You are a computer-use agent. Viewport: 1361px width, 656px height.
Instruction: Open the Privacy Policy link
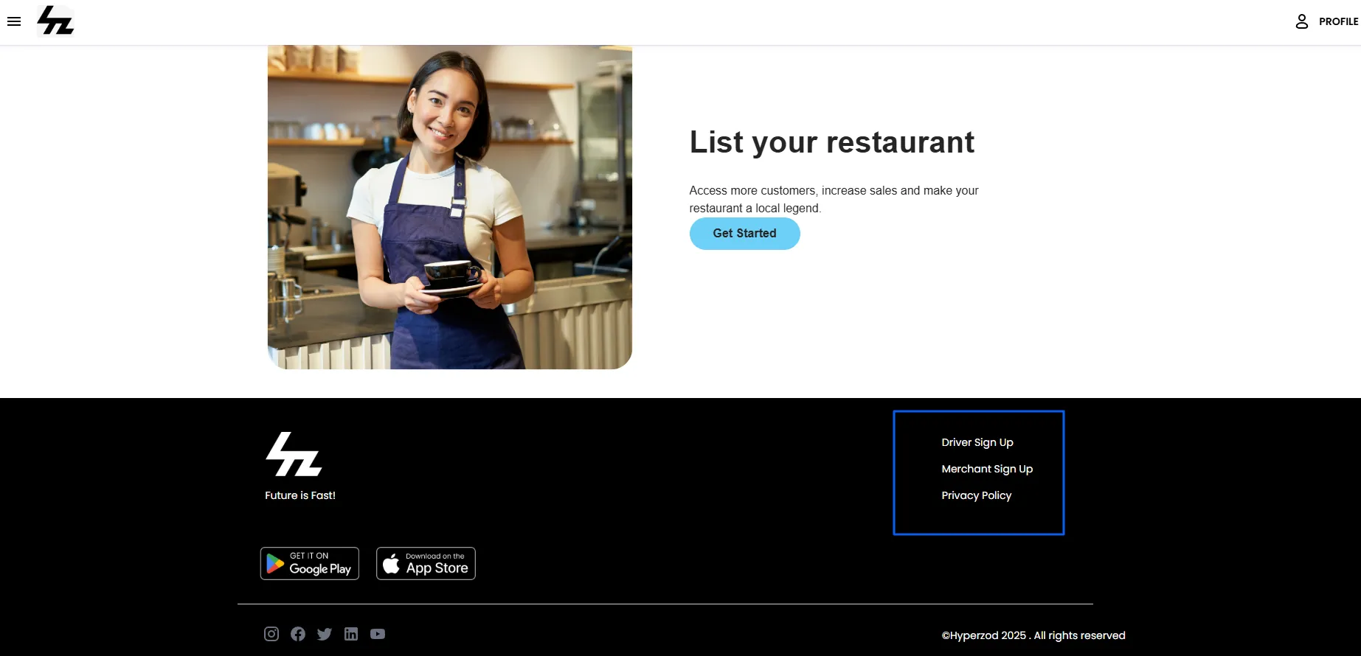[x=977, y=495]
